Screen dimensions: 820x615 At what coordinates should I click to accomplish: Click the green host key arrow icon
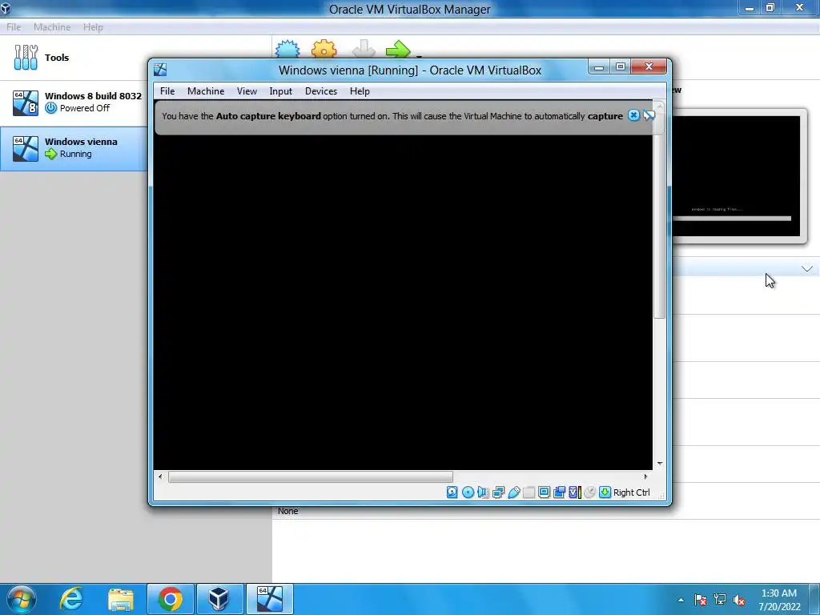(x=605, y=492)
